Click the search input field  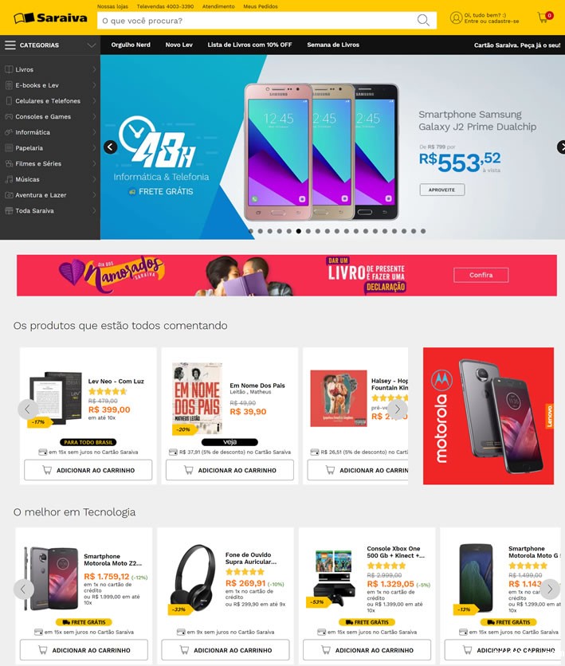click(256, 21)
